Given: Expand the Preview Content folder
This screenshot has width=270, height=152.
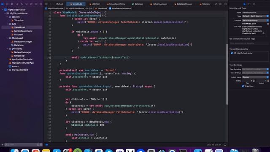Looking at the screenshot, I should pos(7,70).
